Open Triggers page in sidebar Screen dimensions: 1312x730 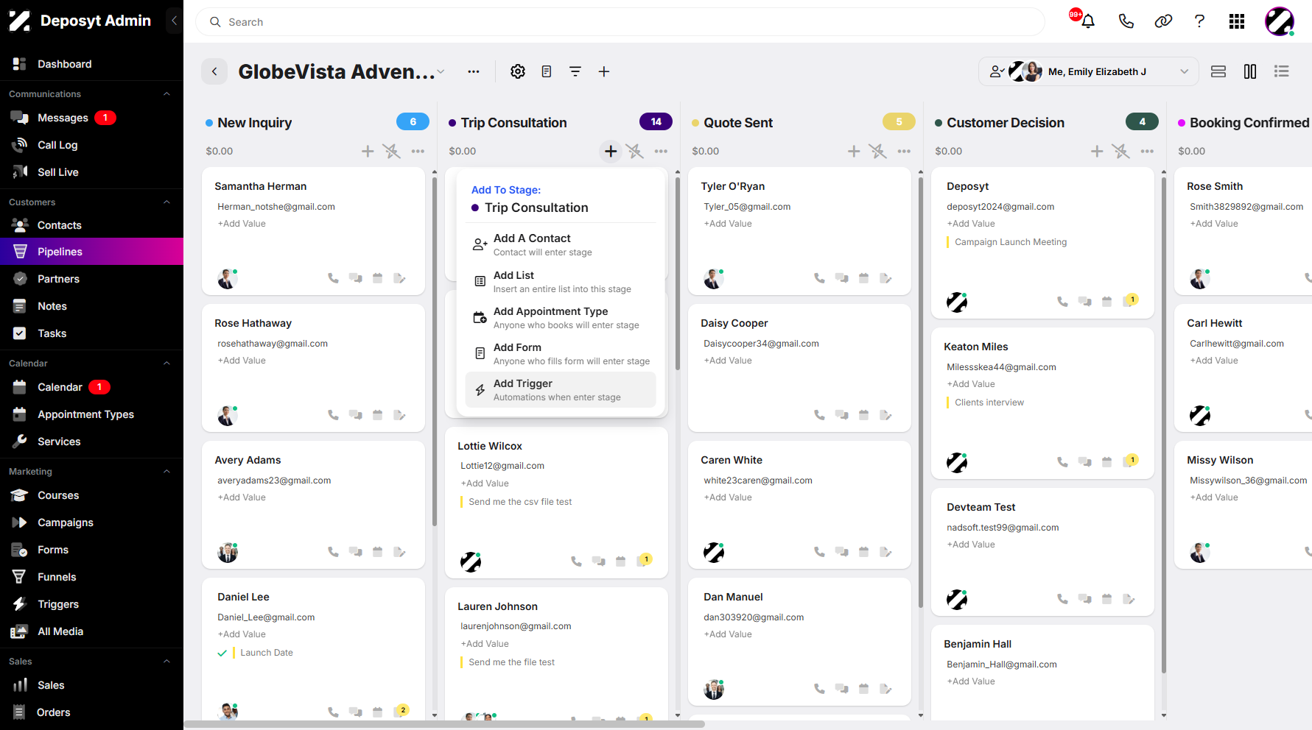click(58, 604)
